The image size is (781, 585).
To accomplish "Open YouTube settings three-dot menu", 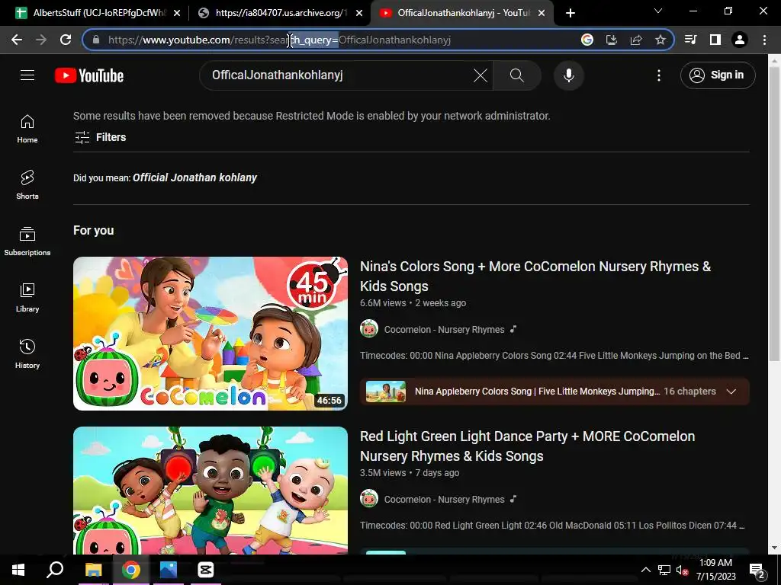I will pyautogui.click(x=659, y=75).
